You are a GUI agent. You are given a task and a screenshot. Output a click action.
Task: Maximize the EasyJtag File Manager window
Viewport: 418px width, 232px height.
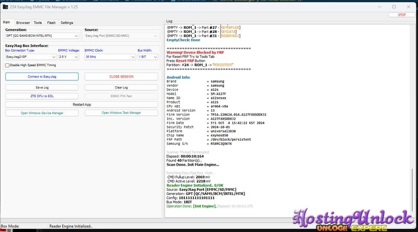click(393, 6)
